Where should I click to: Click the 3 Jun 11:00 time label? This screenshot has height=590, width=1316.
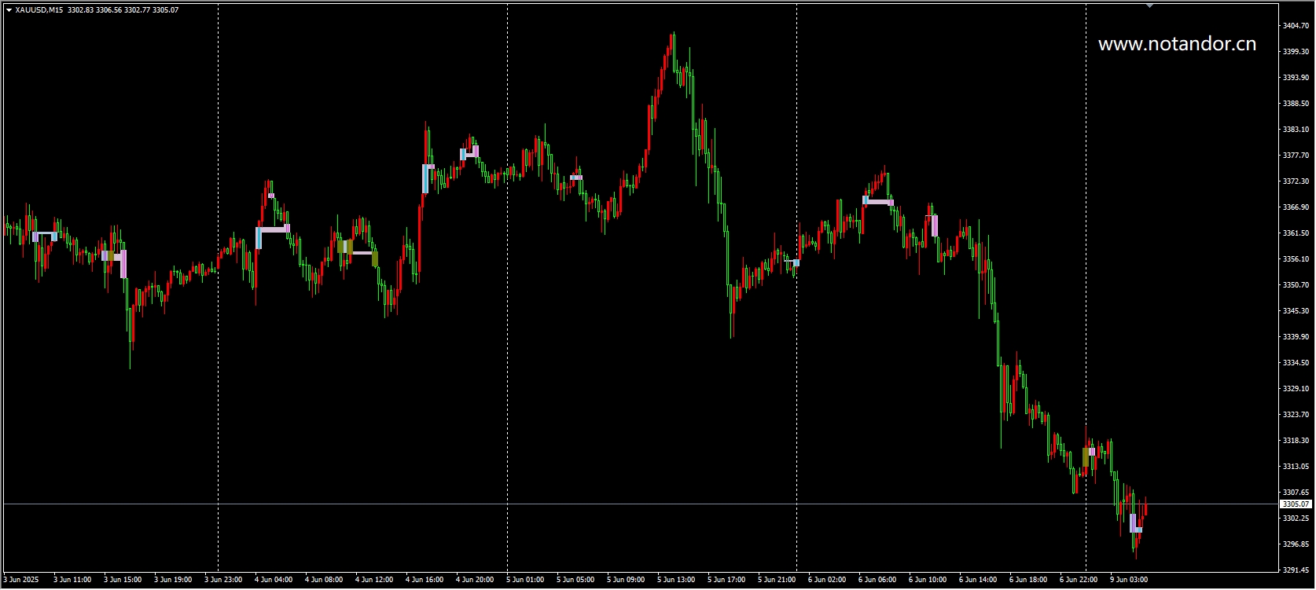[x=72, y=580]
